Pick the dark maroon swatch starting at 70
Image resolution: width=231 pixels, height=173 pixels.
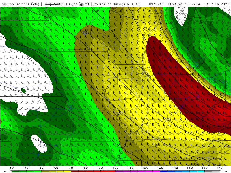tap(75, 171)
